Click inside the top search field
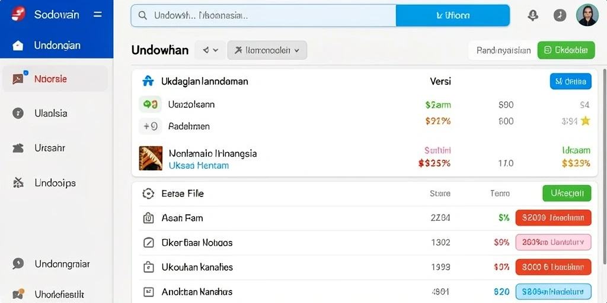This screenshot has height=303, width=607. (263, 15)
